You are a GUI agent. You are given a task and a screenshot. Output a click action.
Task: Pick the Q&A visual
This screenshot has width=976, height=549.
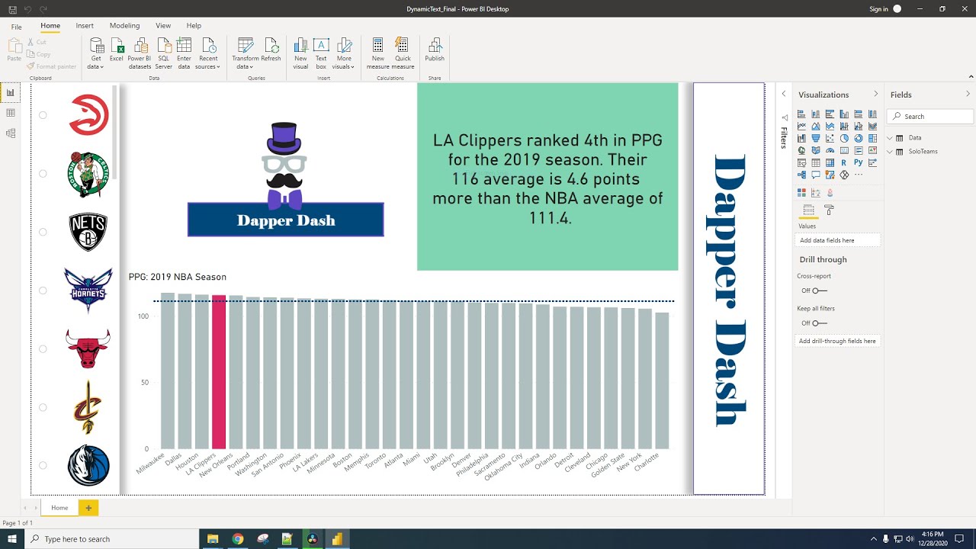tap(816, 175)
